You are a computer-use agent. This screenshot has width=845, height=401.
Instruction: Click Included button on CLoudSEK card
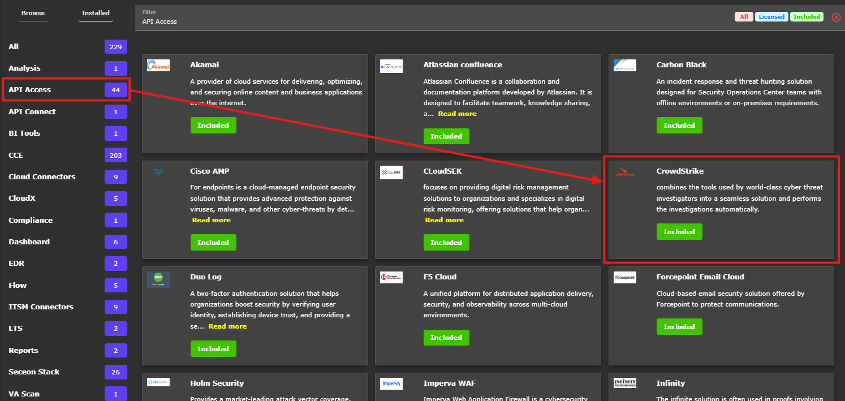pos(446,243)
